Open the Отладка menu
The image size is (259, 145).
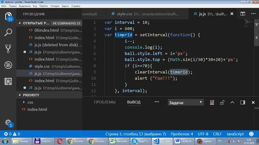(x=55, y=6)
